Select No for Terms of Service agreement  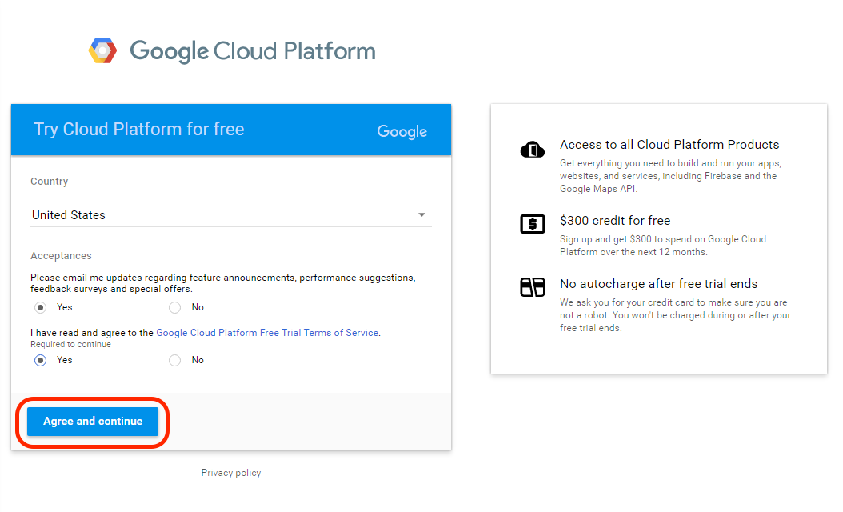pyautogui.click(x=174, y=360)
